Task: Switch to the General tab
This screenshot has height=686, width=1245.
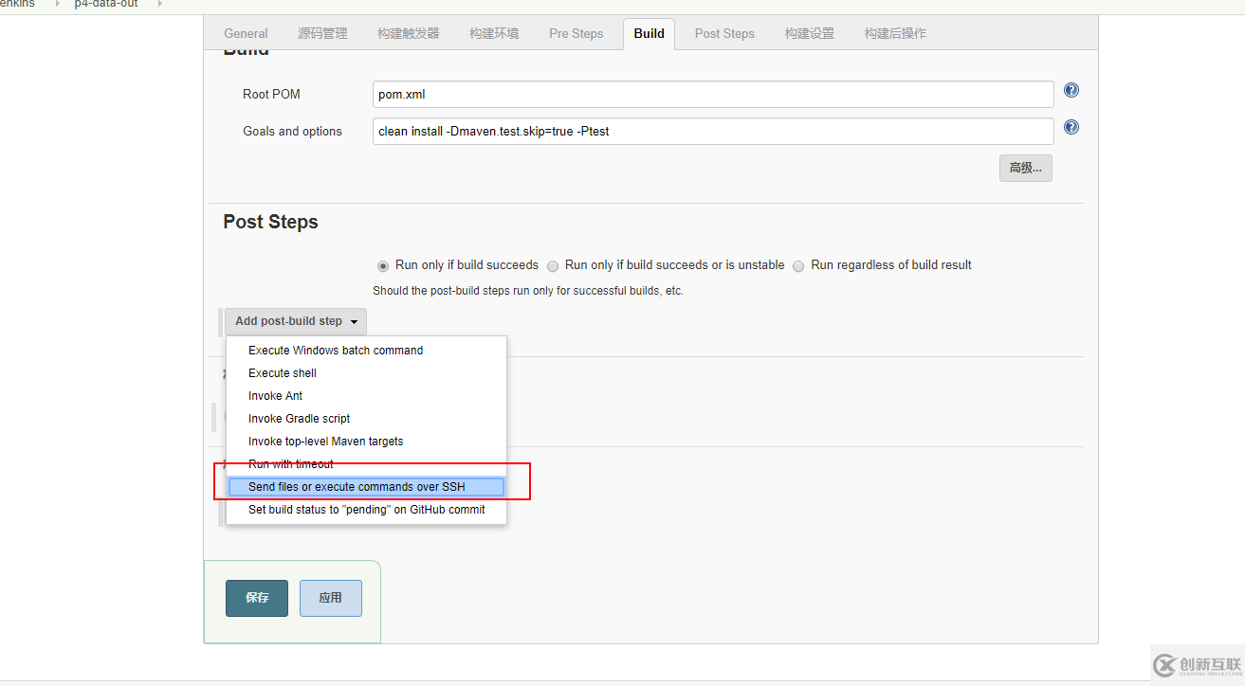Action: coord(246,33)
